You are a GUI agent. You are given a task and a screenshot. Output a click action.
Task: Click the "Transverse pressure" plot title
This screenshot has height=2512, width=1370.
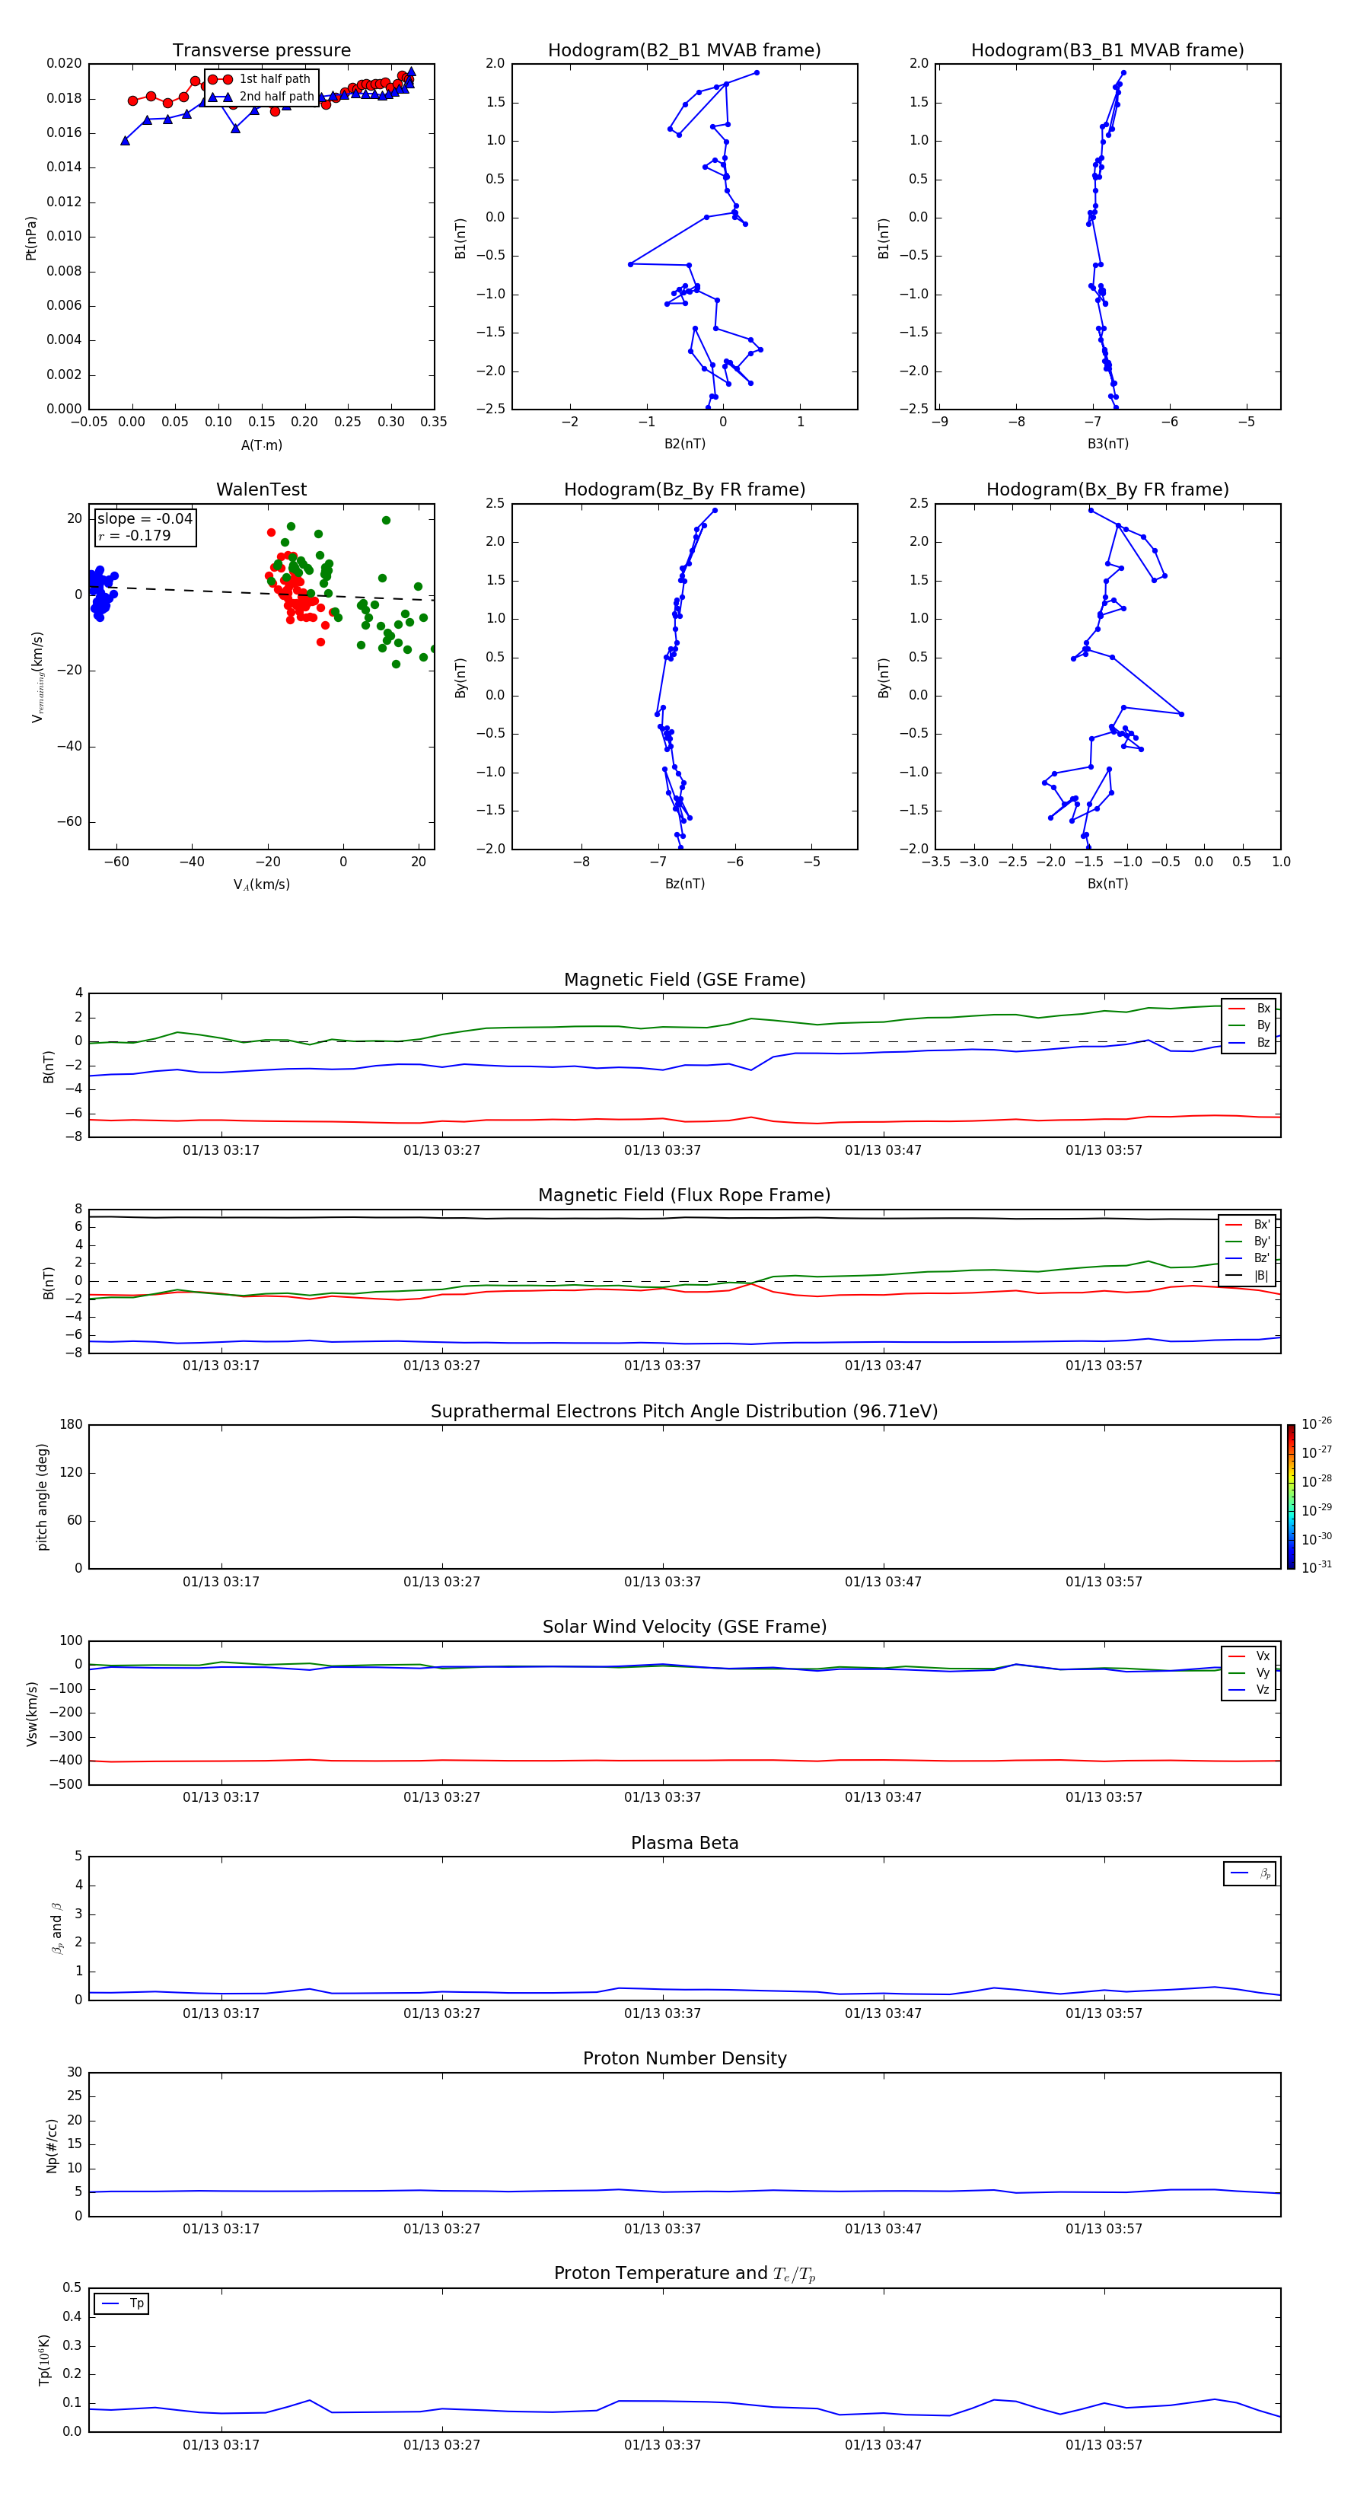(x=261, y=51)
